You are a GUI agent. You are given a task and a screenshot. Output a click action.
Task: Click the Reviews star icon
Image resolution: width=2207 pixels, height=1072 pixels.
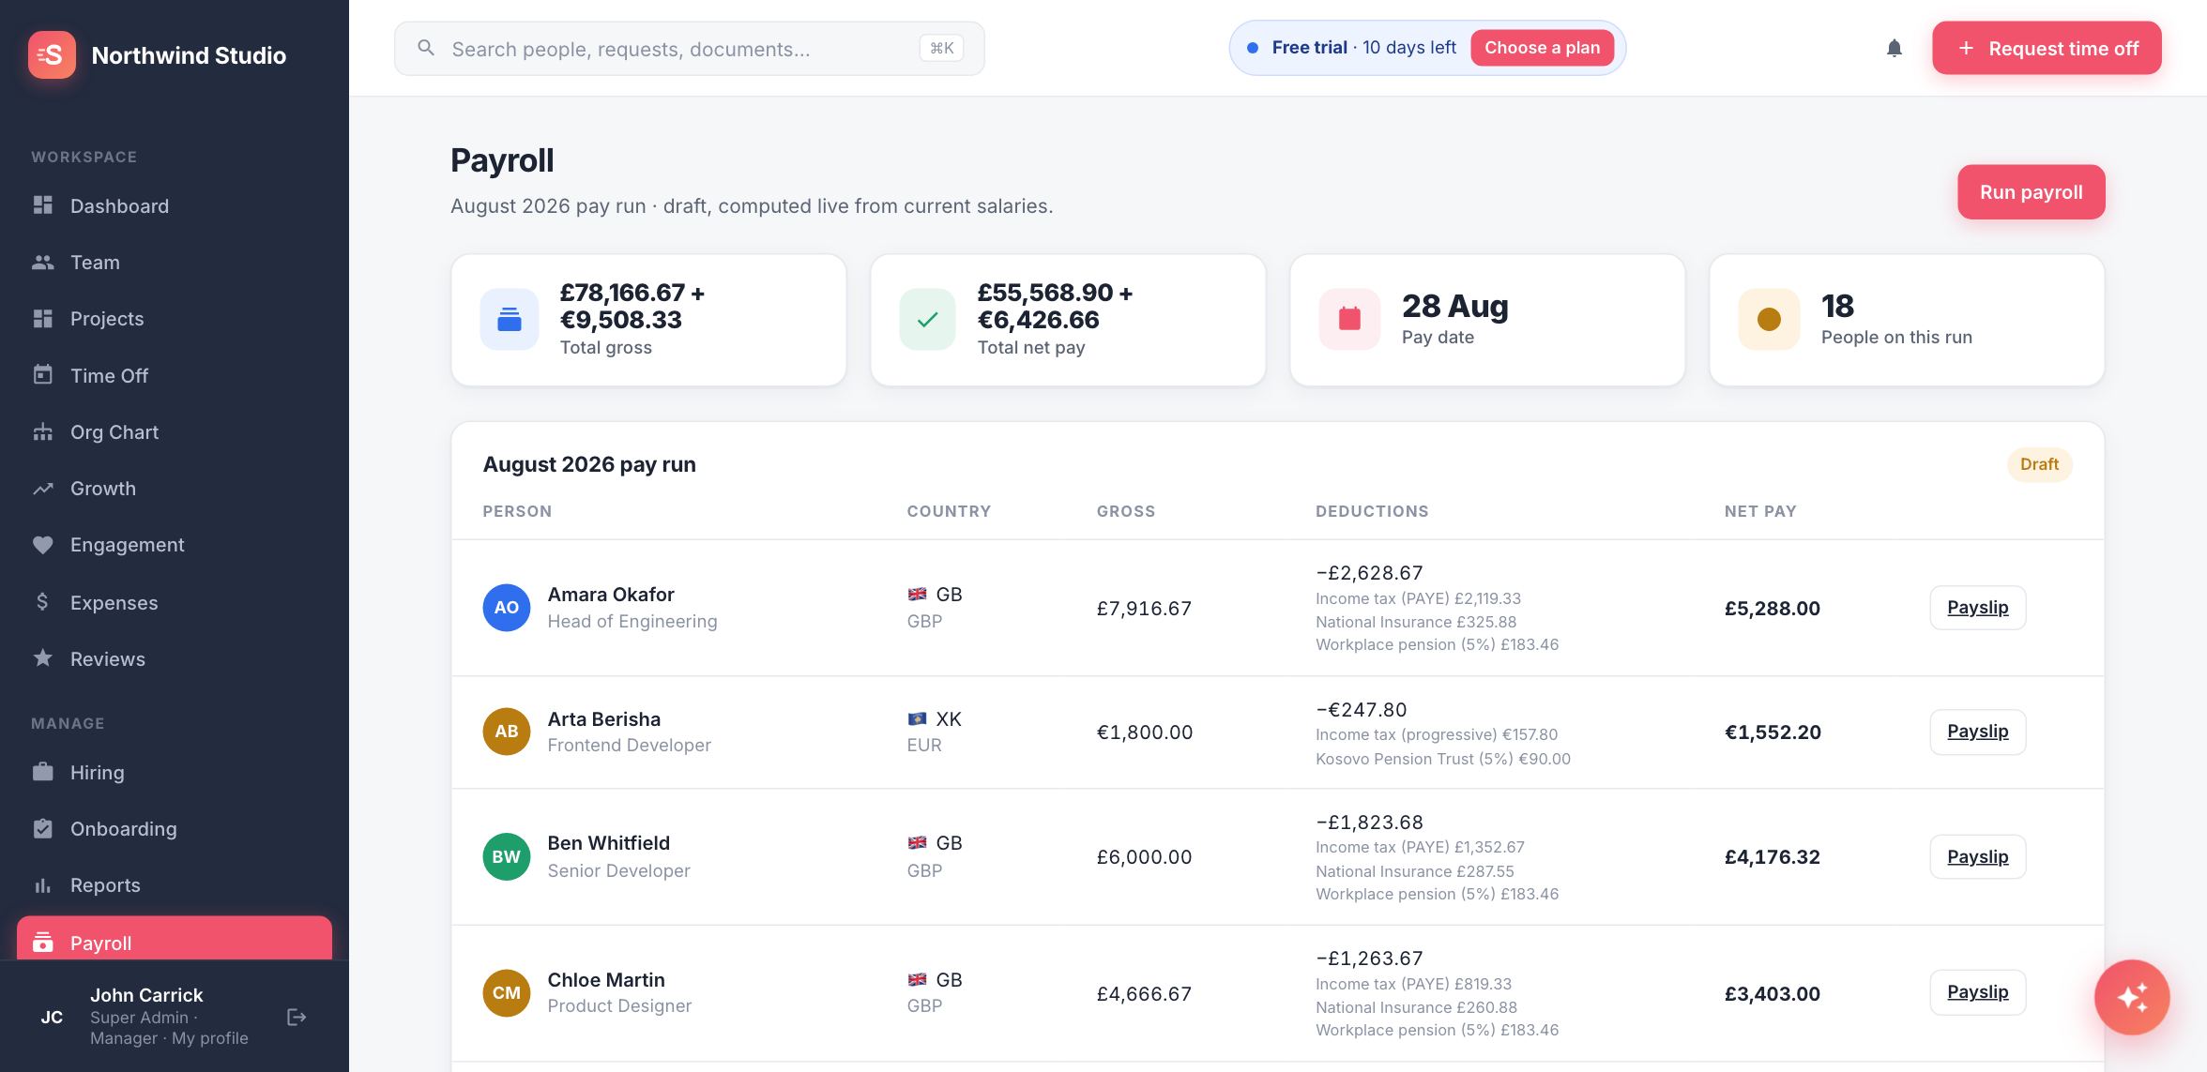43,658
